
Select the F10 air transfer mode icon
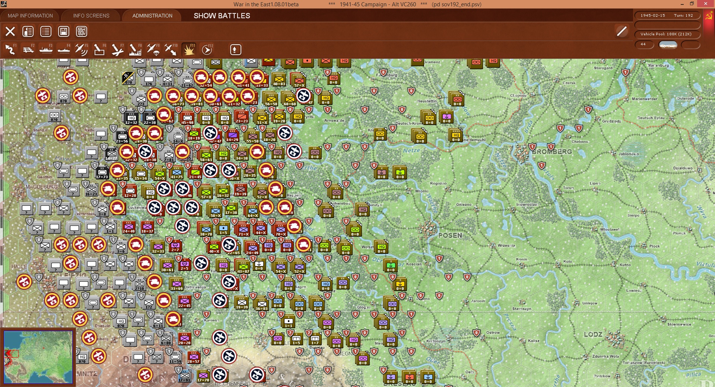point(171,49)
